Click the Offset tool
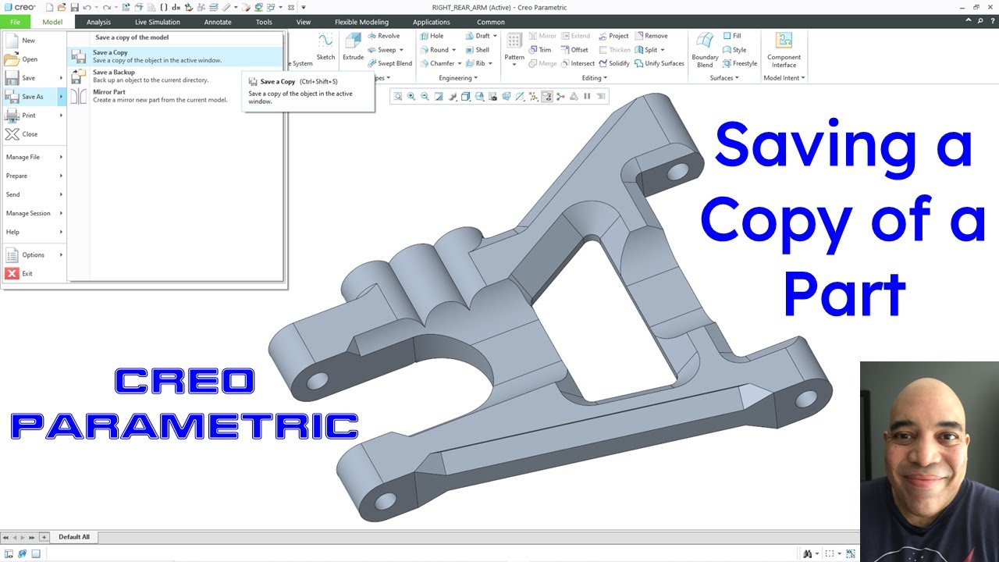This screenshot has height=562, width=999. (574, 50)
